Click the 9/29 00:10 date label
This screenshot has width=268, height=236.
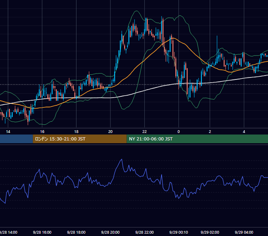pyautogui.click(x=179, y=232)
